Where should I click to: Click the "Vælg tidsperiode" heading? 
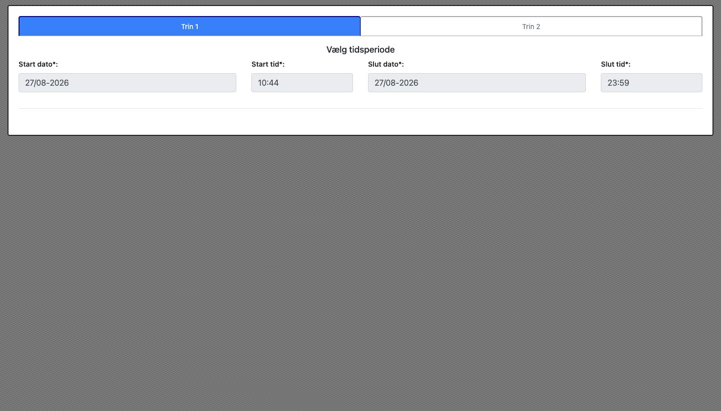pos(360,50)
